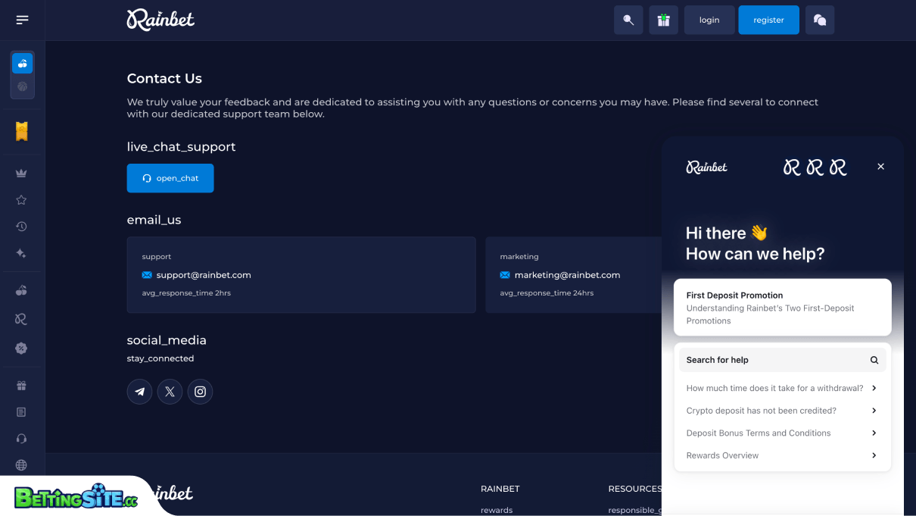Screen dimensions: 916x516
Task: Open the slots cherries icon below the sidebar divider
Action: pos(21,290)
